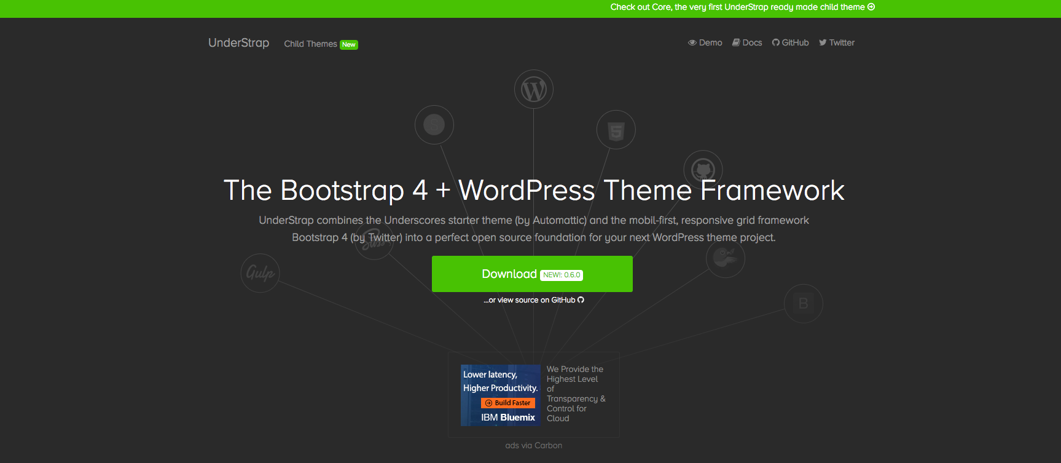Click the orange Build Faster ad button

(x=508, y=403)
